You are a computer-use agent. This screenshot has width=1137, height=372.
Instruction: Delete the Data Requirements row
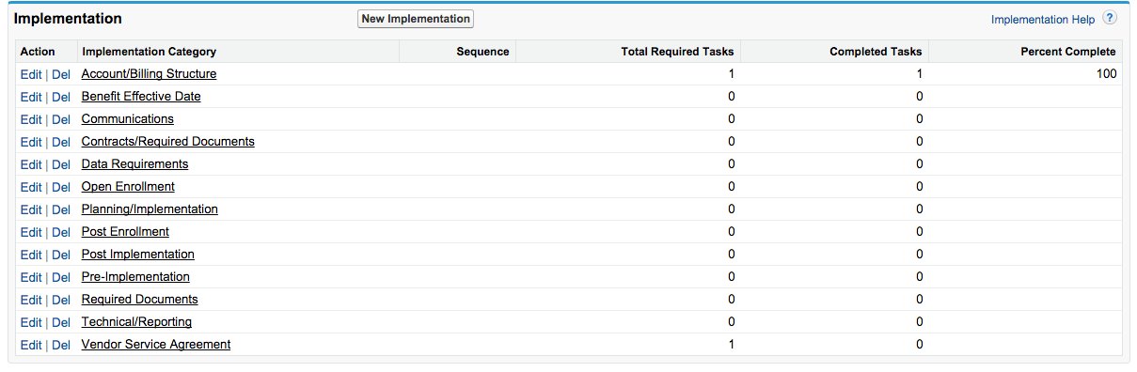pyautogui.click(x=60, y=164)
